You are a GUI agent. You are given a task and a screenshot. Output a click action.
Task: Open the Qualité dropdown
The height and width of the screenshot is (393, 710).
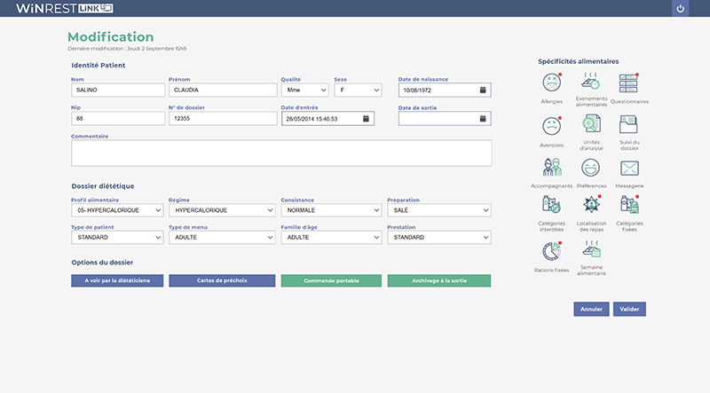coord(304,90)
